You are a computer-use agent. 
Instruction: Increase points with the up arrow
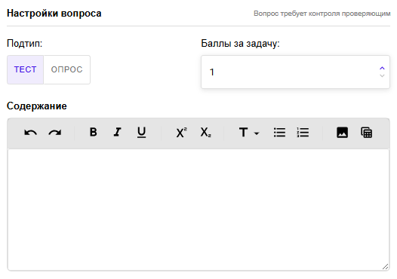click(x=382, y=69)
